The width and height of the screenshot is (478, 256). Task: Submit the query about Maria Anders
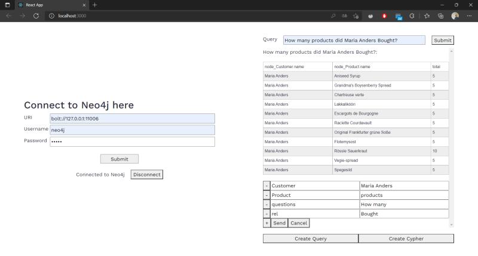point(443,41)
